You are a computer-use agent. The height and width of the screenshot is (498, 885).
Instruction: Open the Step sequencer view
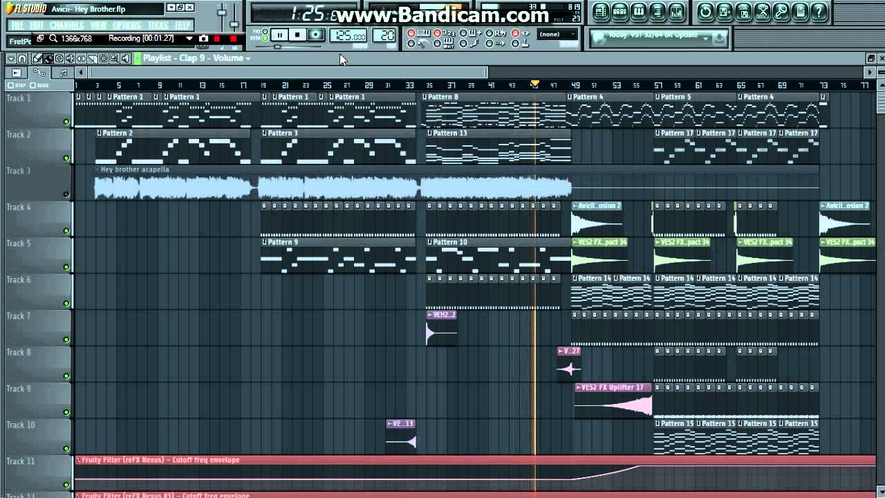(619, 12)
